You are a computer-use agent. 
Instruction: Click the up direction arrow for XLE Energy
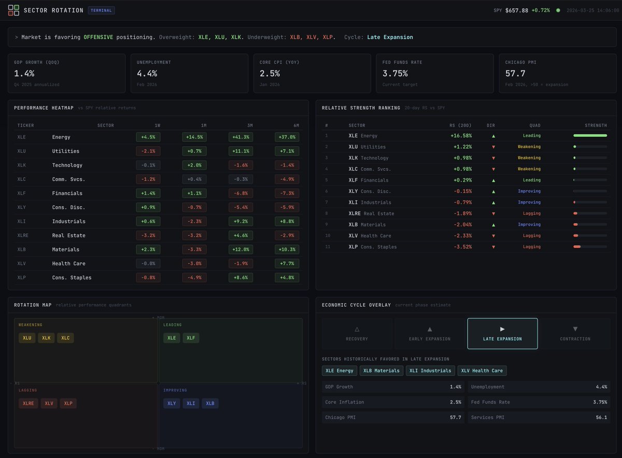493,136
